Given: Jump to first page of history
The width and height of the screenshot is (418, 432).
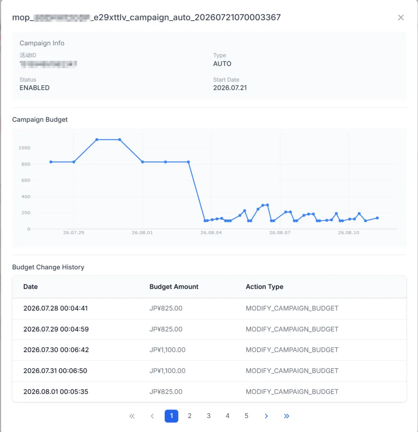Looking at the screenshot, I should tap(132, 416).
